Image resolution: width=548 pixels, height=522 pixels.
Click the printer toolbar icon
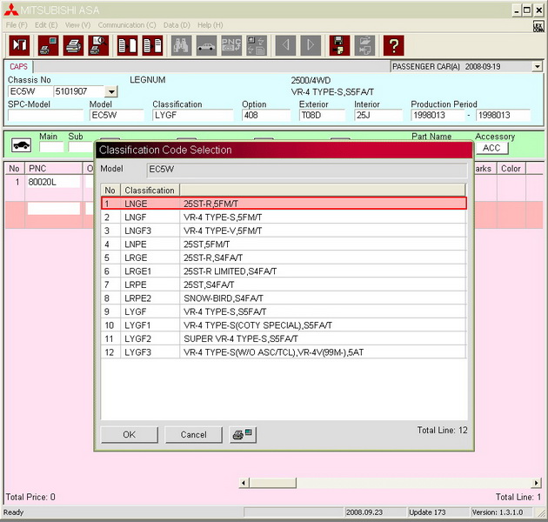pos(73,45)
